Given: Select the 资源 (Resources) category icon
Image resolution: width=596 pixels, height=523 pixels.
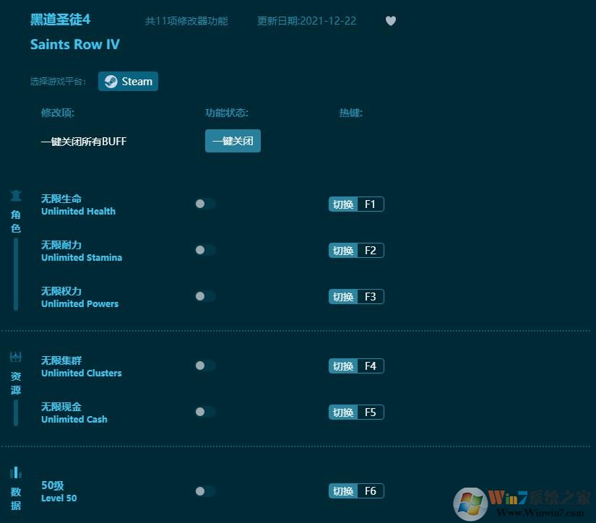Looking at the screenshot, I should pyautogui.click(x=15, y=356).
